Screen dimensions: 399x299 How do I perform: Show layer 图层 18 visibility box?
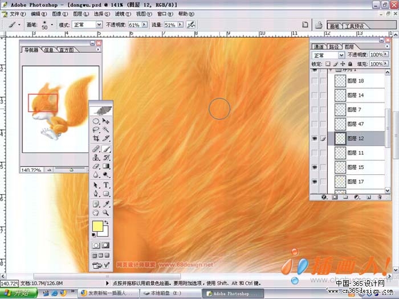pos(315,81)
